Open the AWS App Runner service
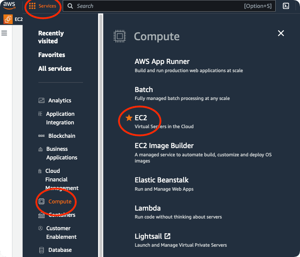300x257 pixels. coord(162,62)
